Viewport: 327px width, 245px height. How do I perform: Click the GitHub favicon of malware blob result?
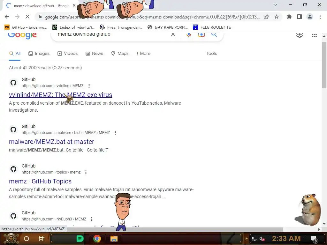coord(13,130)
